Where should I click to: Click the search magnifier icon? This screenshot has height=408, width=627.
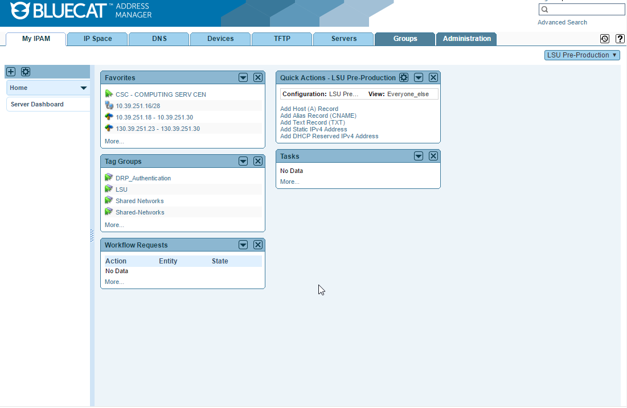(544, 9)
